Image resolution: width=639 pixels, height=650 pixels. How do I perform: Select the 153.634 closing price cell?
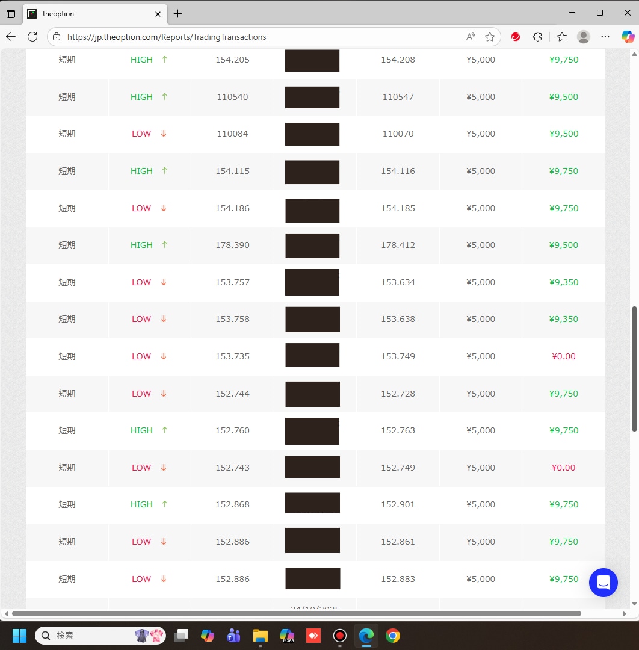click(x=398, y=282)
